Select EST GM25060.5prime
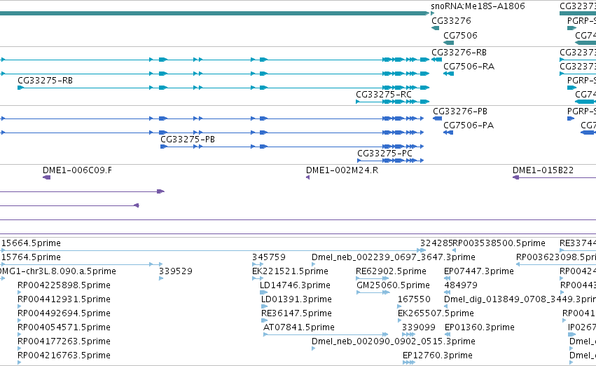 coord(393,285)
